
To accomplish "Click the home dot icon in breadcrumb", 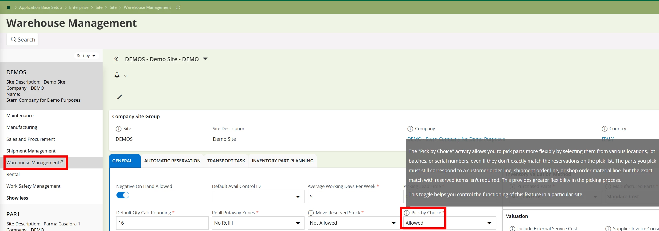I will pos(8,7).
